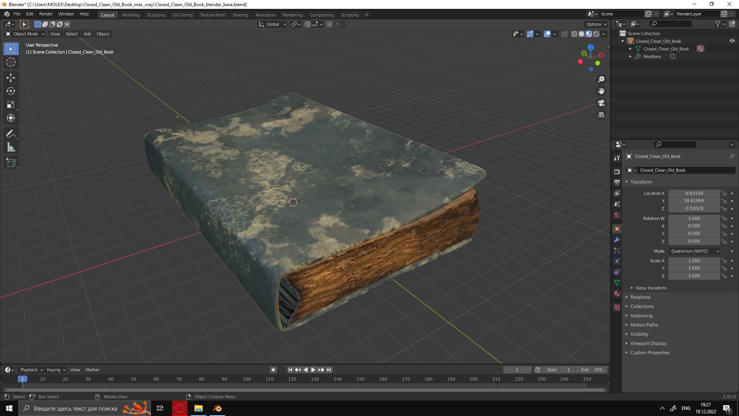Open the Object Constraints properties tab

617,272
